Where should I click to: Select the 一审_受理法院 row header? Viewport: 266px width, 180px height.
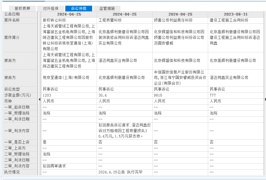tap(20, 113)
